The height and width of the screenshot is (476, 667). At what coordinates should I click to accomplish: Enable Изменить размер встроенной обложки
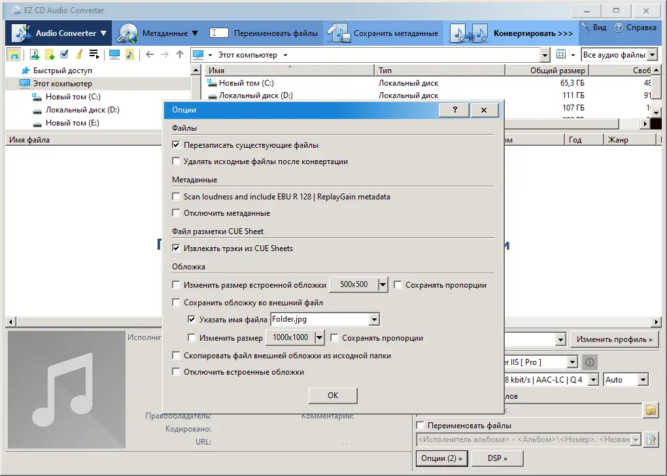[x=176, y=284]
